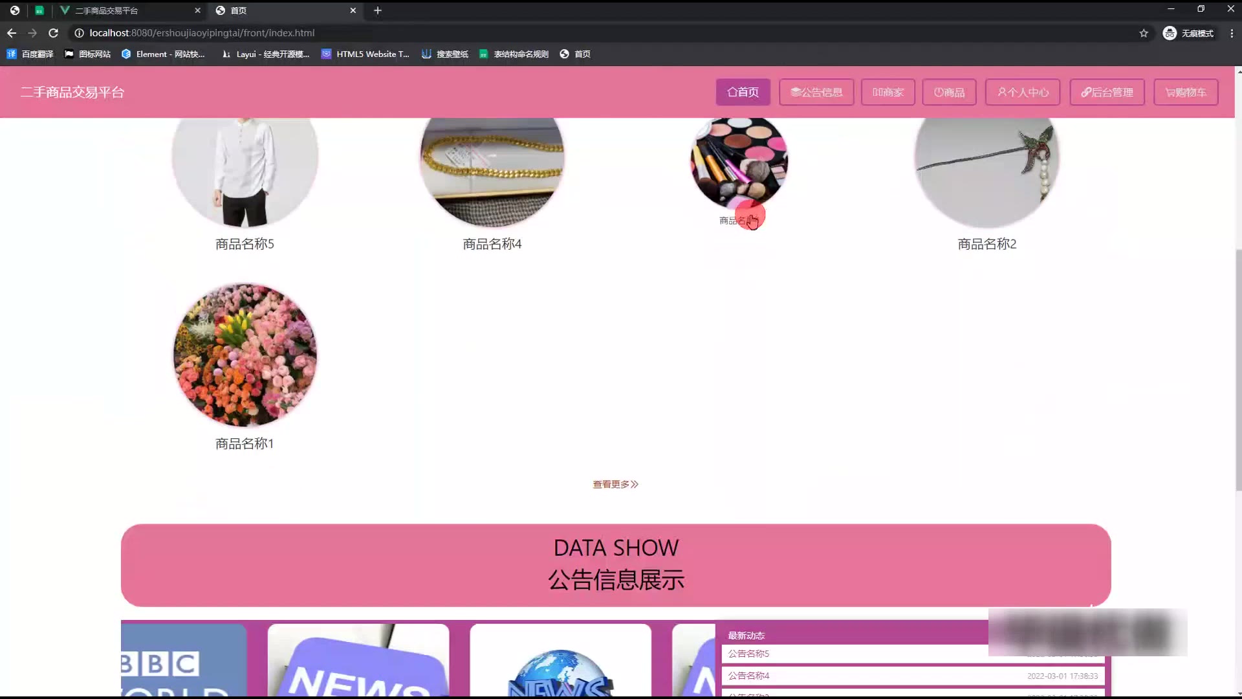The image size is (1242, 699).
Task: Open a new browser tab
Action: tap(378, 10)
